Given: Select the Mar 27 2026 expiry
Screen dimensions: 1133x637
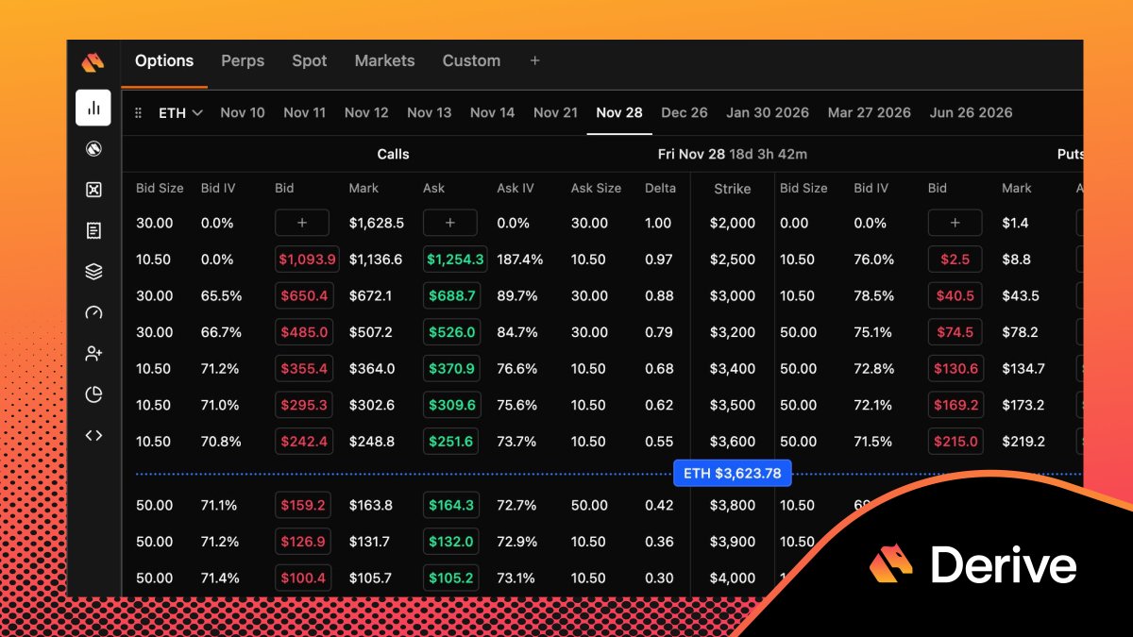Looking at the screenshot, I should pyautogui.click(x=870, y=112).
